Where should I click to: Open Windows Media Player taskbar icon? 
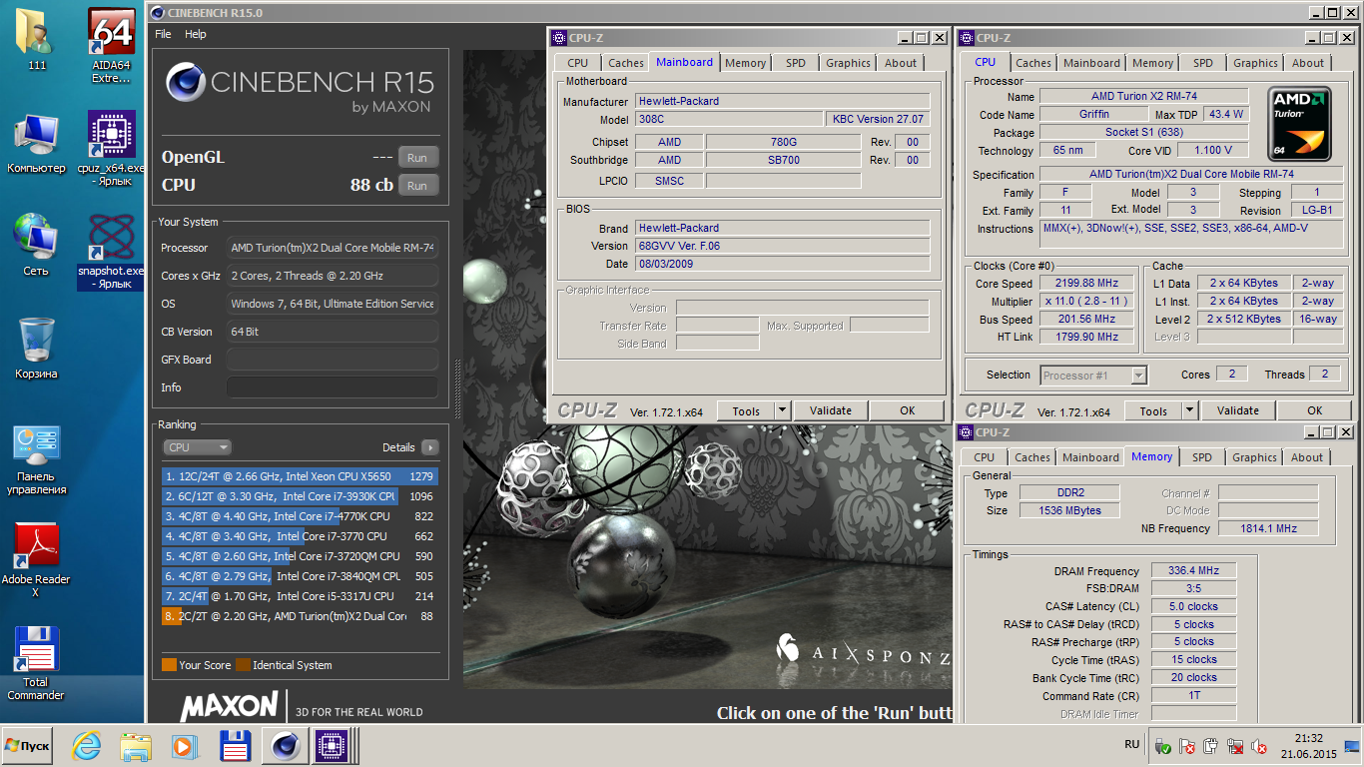184,745
